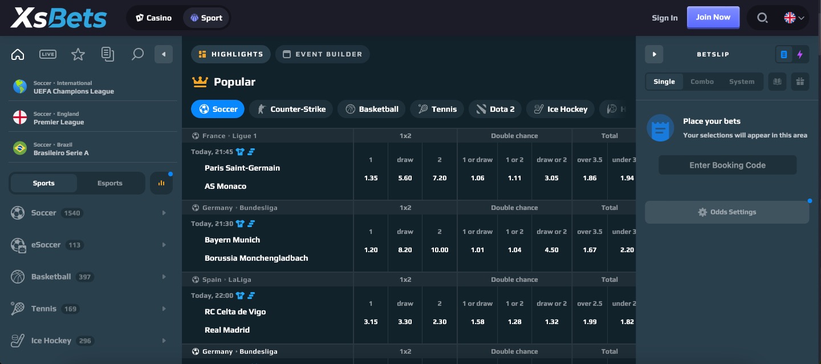Viewport: 821px width, 364px height.
Task: Click the Join Now button
Action: coord(713,17)
